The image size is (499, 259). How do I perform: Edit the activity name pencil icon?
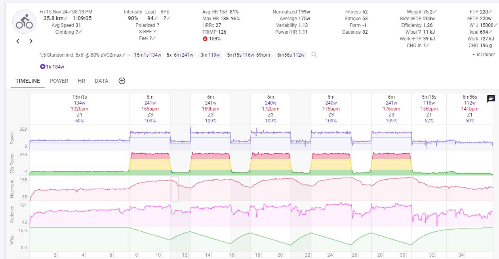click(124, 55)
